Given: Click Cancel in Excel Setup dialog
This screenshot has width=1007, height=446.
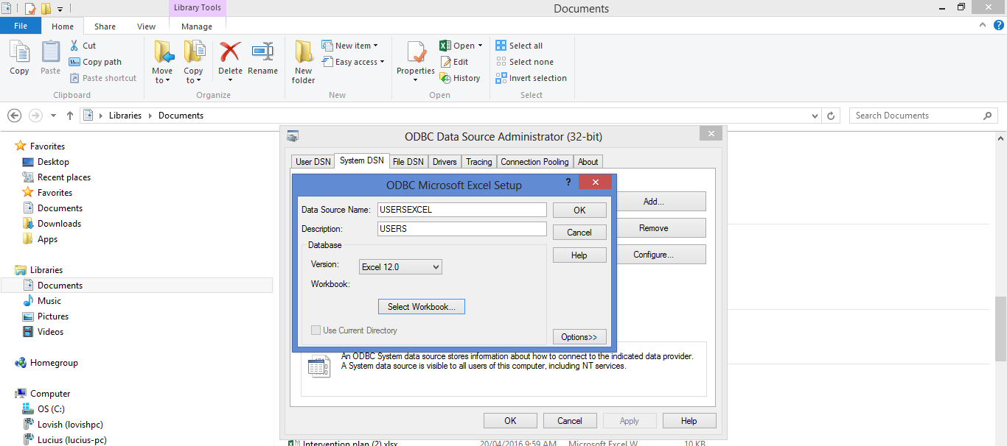Looking at the screenshot, I should (579, 233).
